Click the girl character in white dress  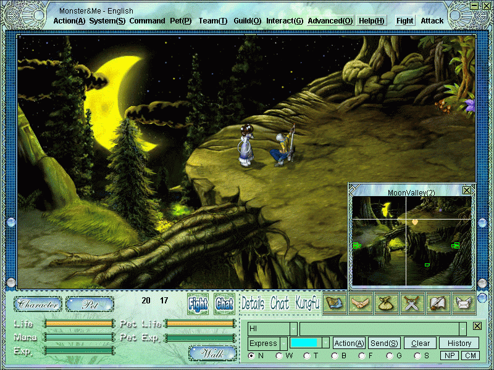(246, 145)
